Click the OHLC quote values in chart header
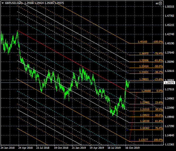The width and height of the screenshot is (176, 151). [x=44, y=3]
